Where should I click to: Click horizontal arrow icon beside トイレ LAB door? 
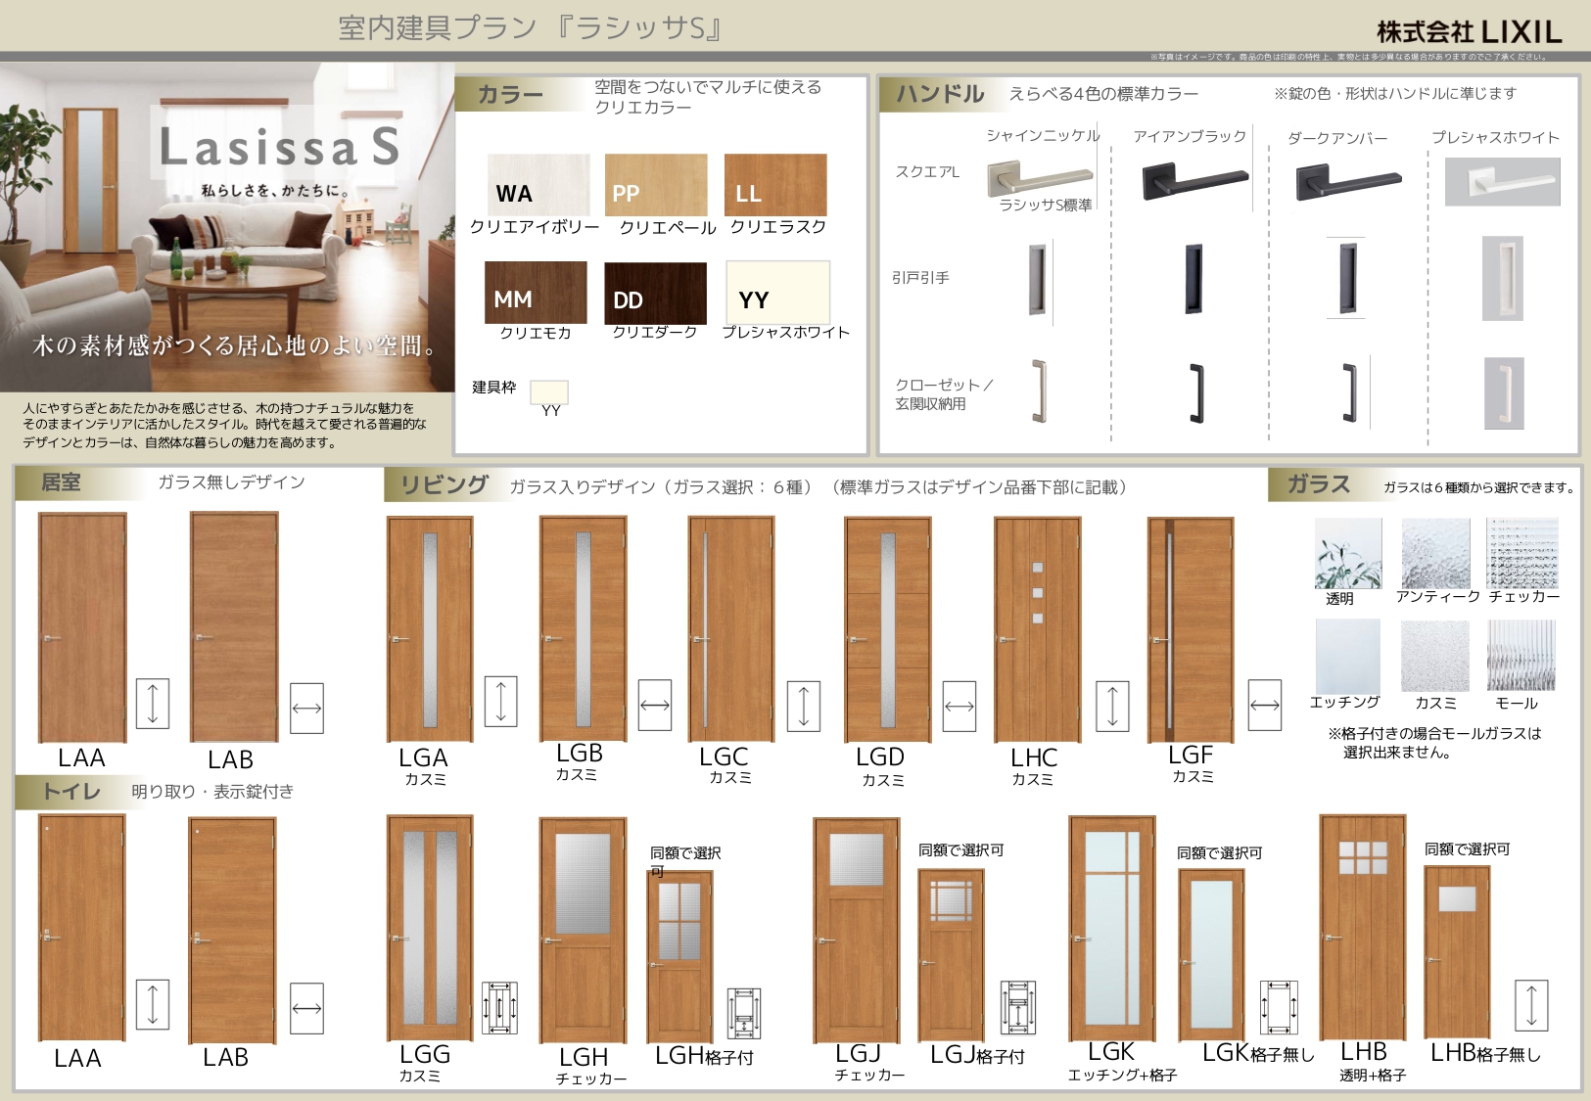(x=307, y=1008)
